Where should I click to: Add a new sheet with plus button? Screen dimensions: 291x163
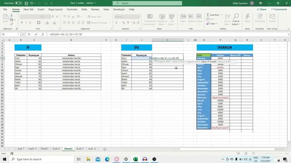pyautogui.click(x=105, y=149)
